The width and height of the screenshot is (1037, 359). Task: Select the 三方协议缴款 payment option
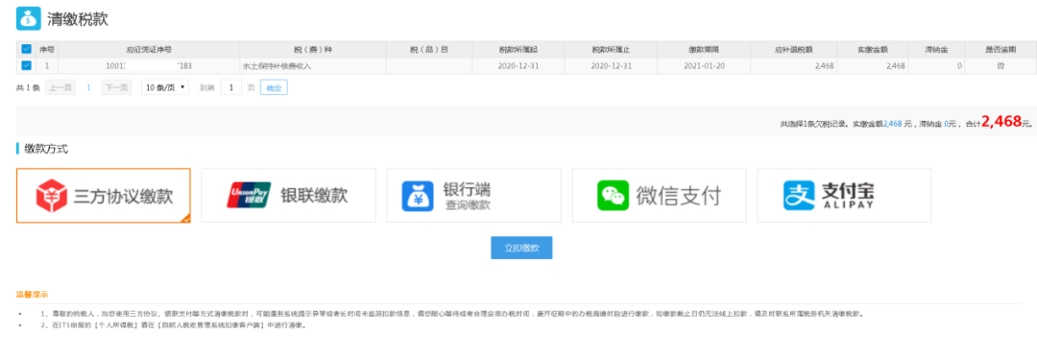(104, 196)
